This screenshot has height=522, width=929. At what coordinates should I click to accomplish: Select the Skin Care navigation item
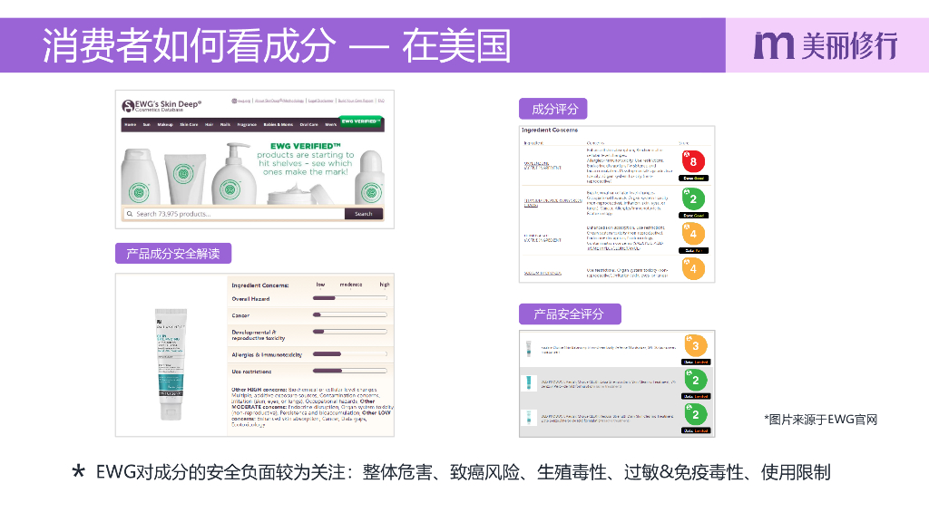189,125
